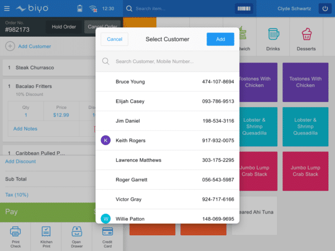Click the green Pay button
335x251 pixels.
48,212
